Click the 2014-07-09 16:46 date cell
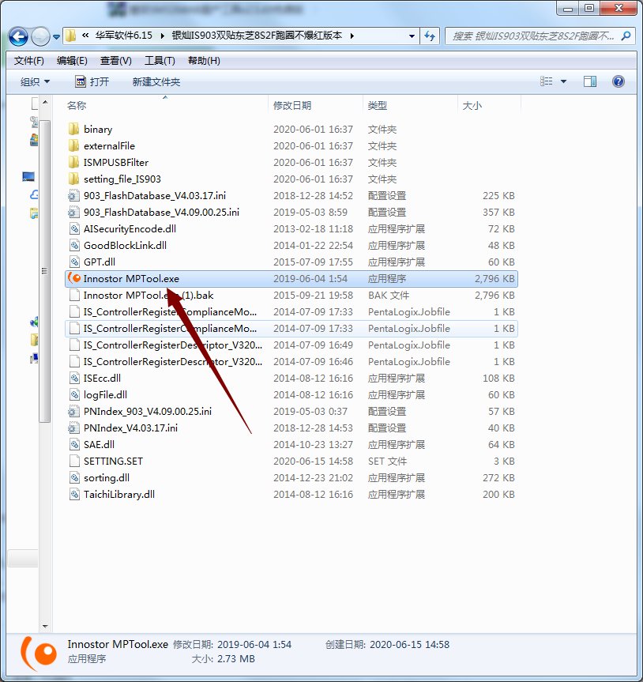The width and height of the screenshot is (643, 682). 313,361
